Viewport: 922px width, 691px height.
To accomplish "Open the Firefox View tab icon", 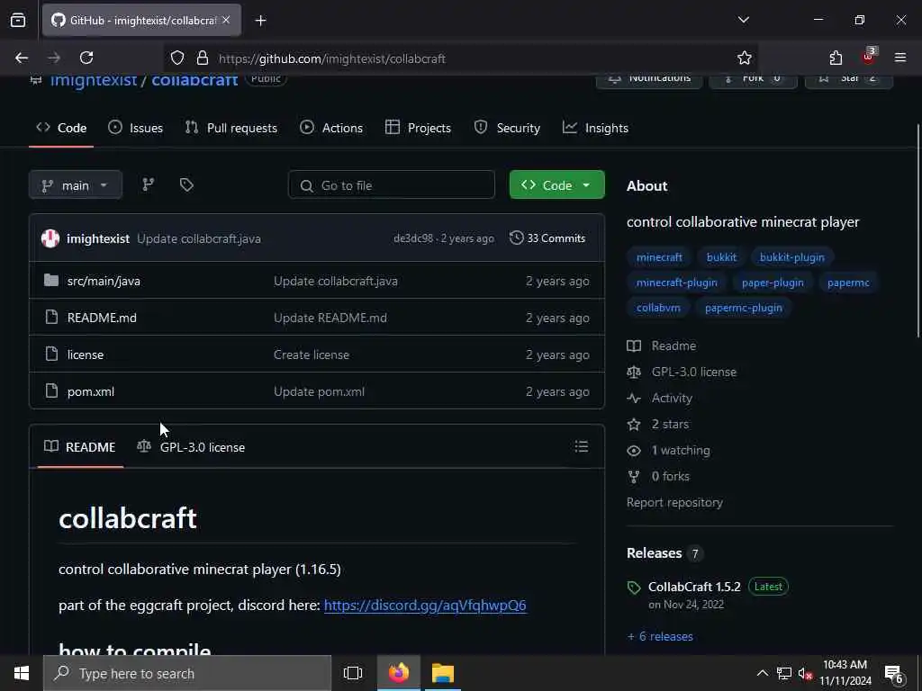I will click(18, 20).
